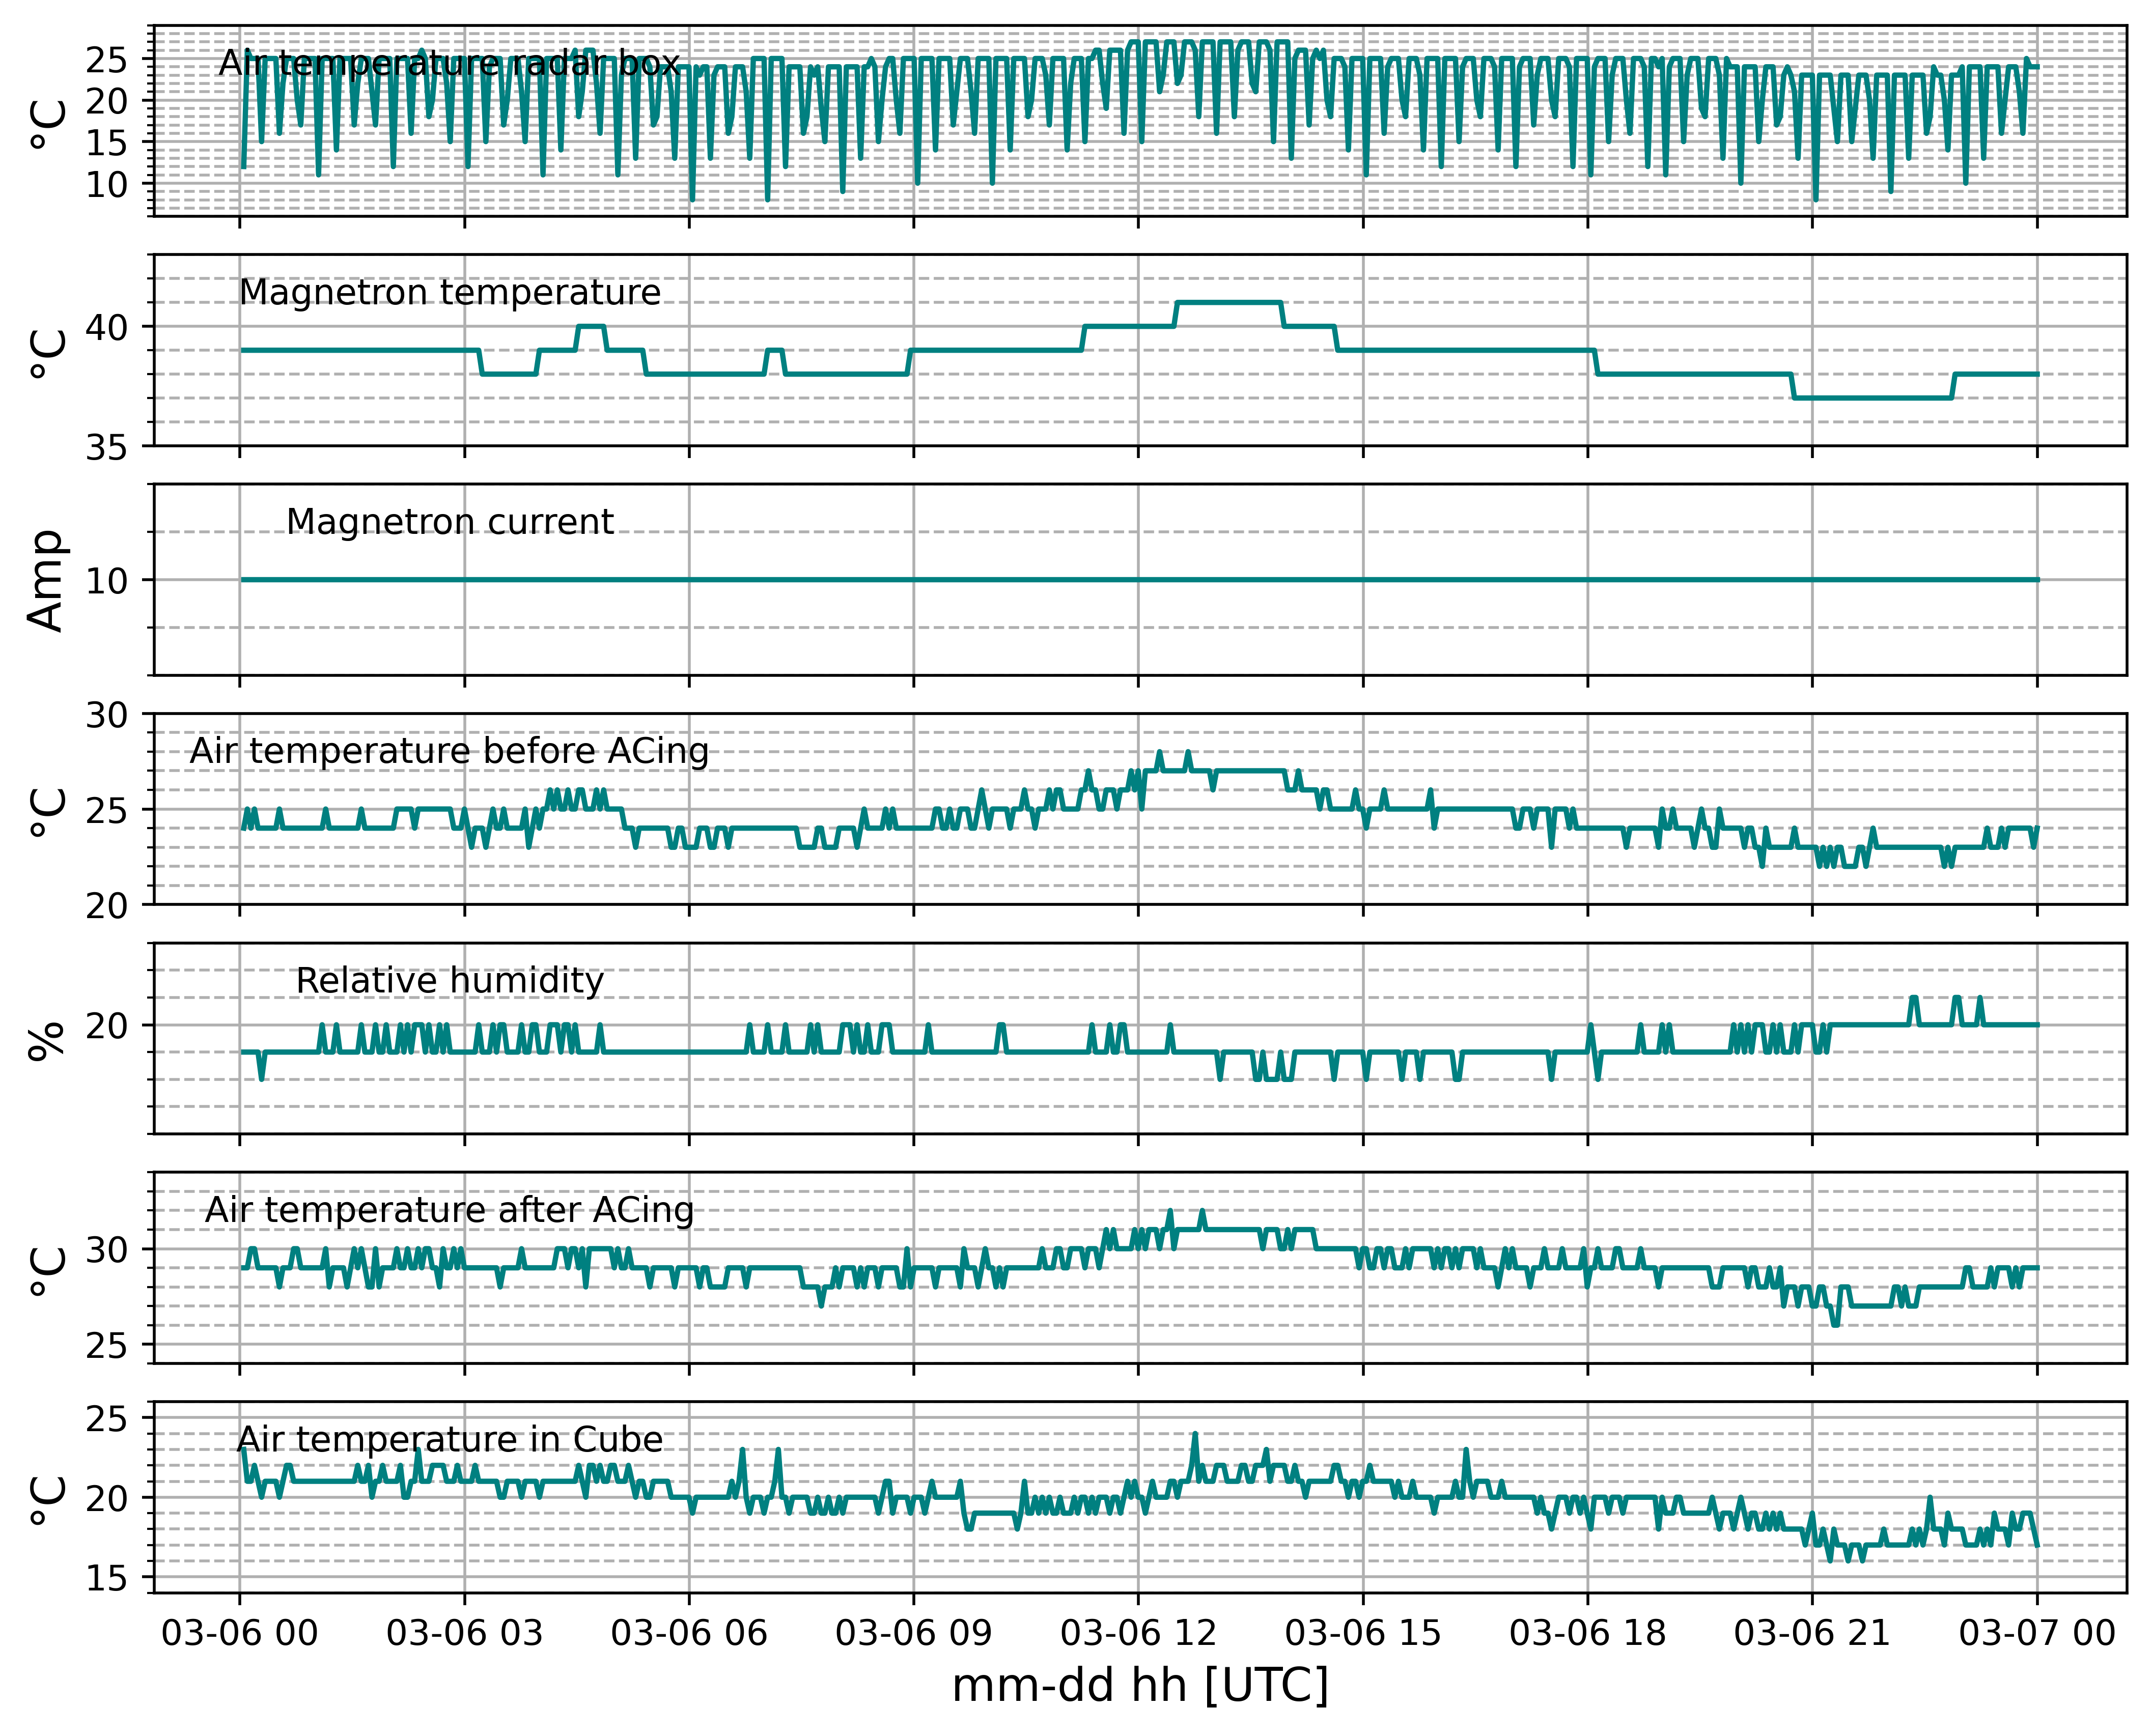Click the "%" y-axis label
This screenshot has width=2152, height=1736.
pos(46,1040)
